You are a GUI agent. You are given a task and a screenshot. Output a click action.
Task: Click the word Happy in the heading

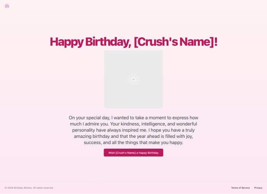tap(67, 42)
